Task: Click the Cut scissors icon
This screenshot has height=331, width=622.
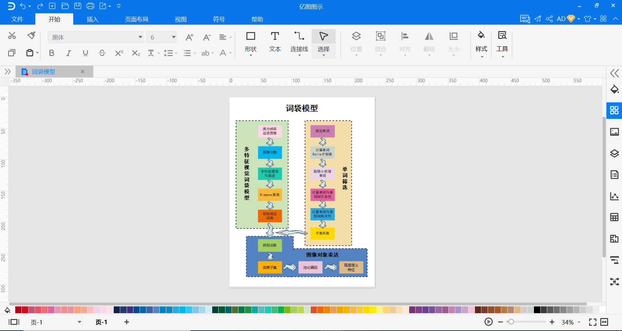Action: click(x=12, y=36)
